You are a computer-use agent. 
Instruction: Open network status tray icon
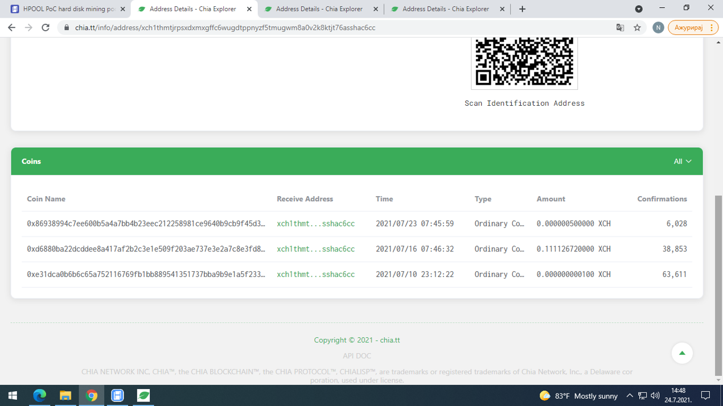click(x=642, y=396)
